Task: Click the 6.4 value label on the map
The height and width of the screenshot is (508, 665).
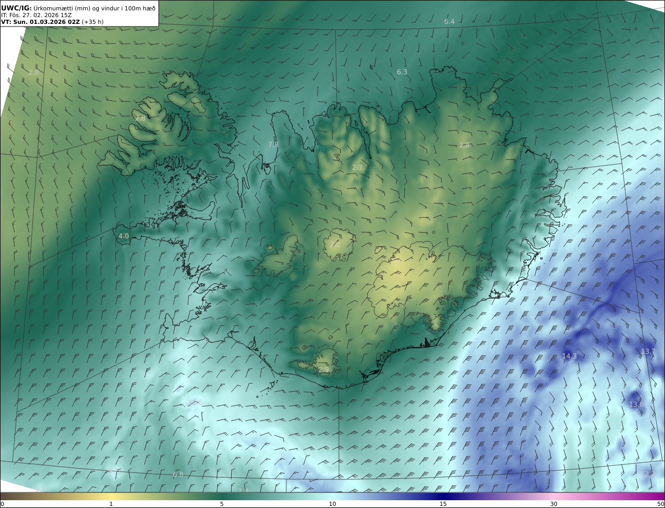Action: [449, 22]
